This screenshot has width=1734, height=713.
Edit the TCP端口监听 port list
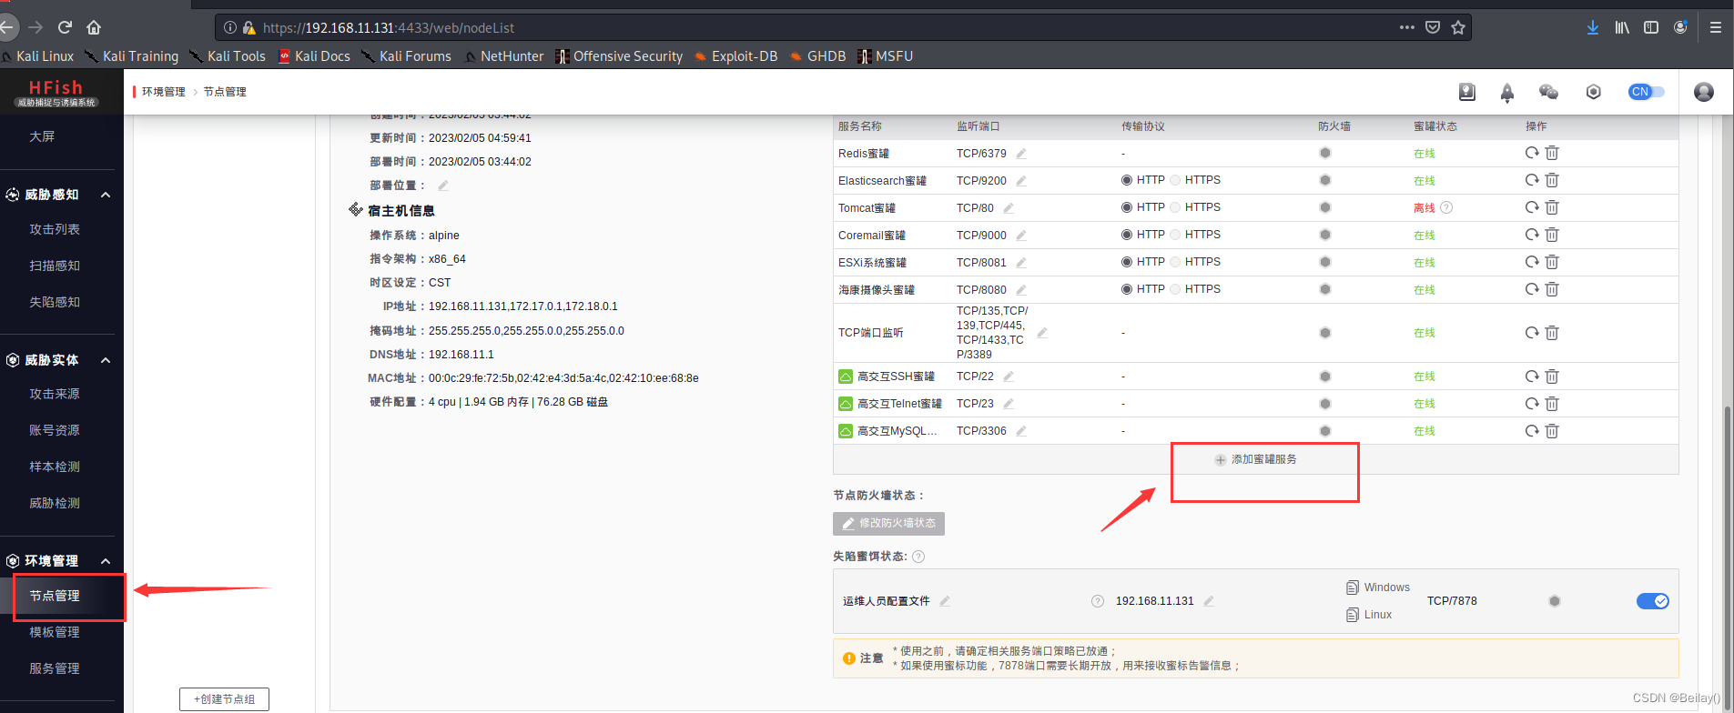click(x=1042, y=333)
